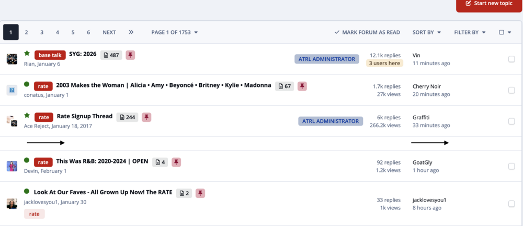Click pin icon on This Was R&B thread
The height and width of the screenshot is (226, 523).
[x=176, y=162]
